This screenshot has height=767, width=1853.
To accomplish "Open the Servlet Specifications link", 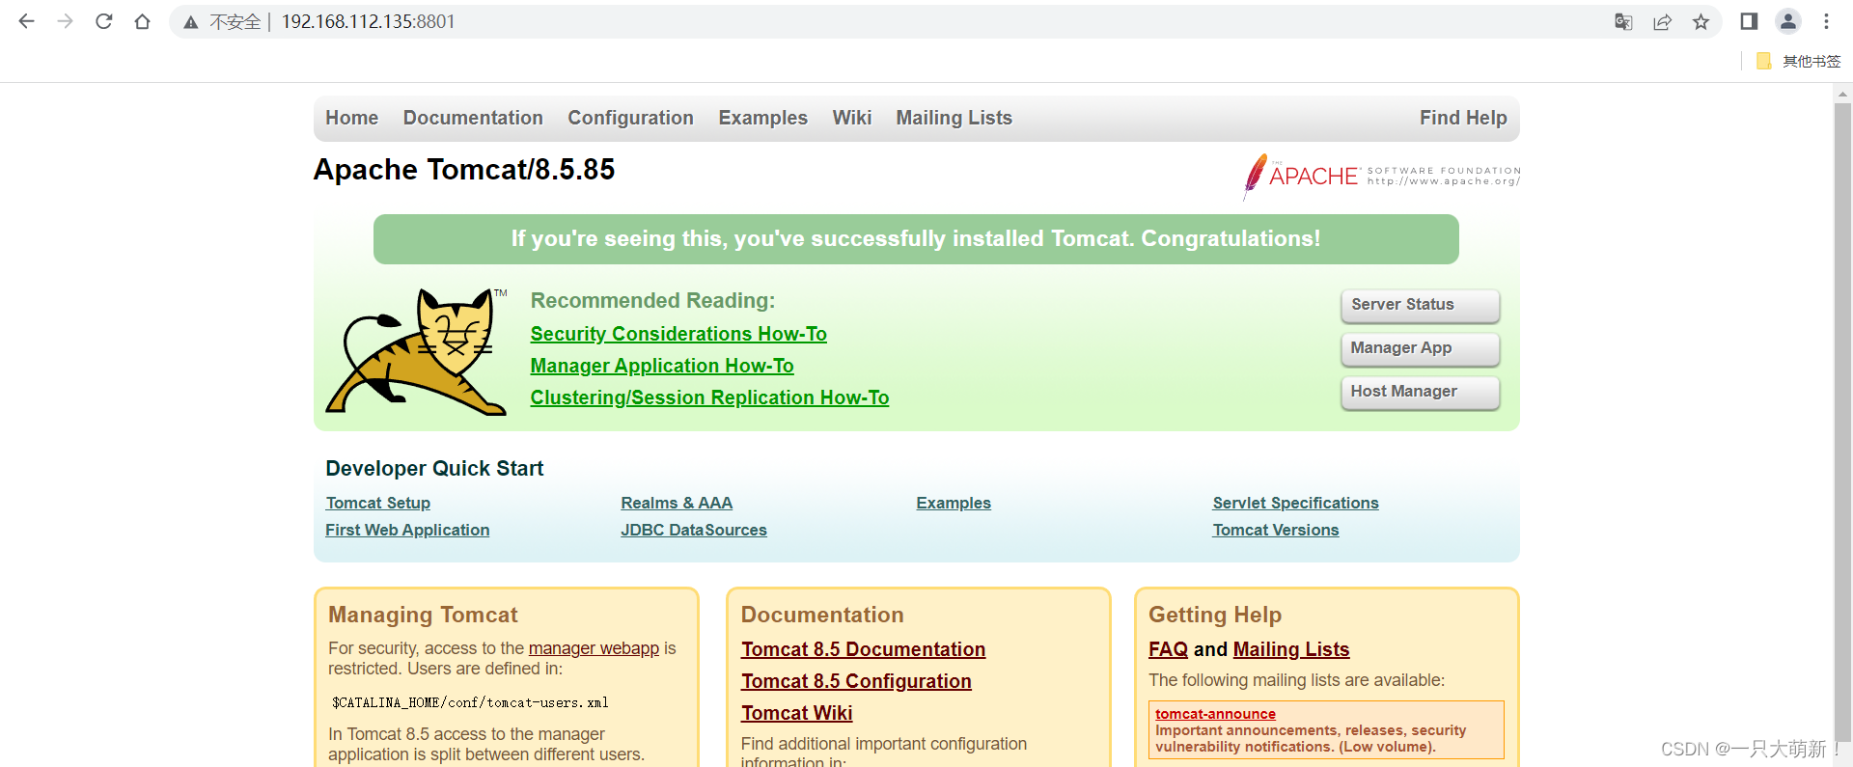I will [x=1295, y=503].
